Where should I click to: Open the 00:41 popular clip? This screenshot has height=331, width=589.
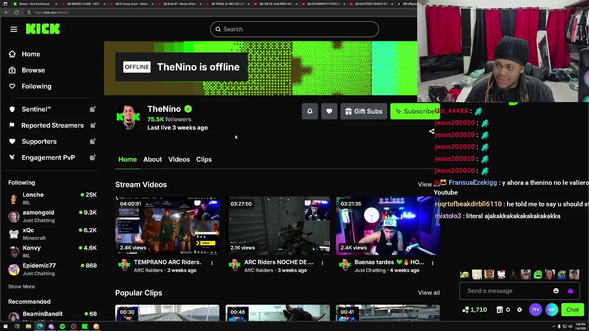[x=388, y=313]
